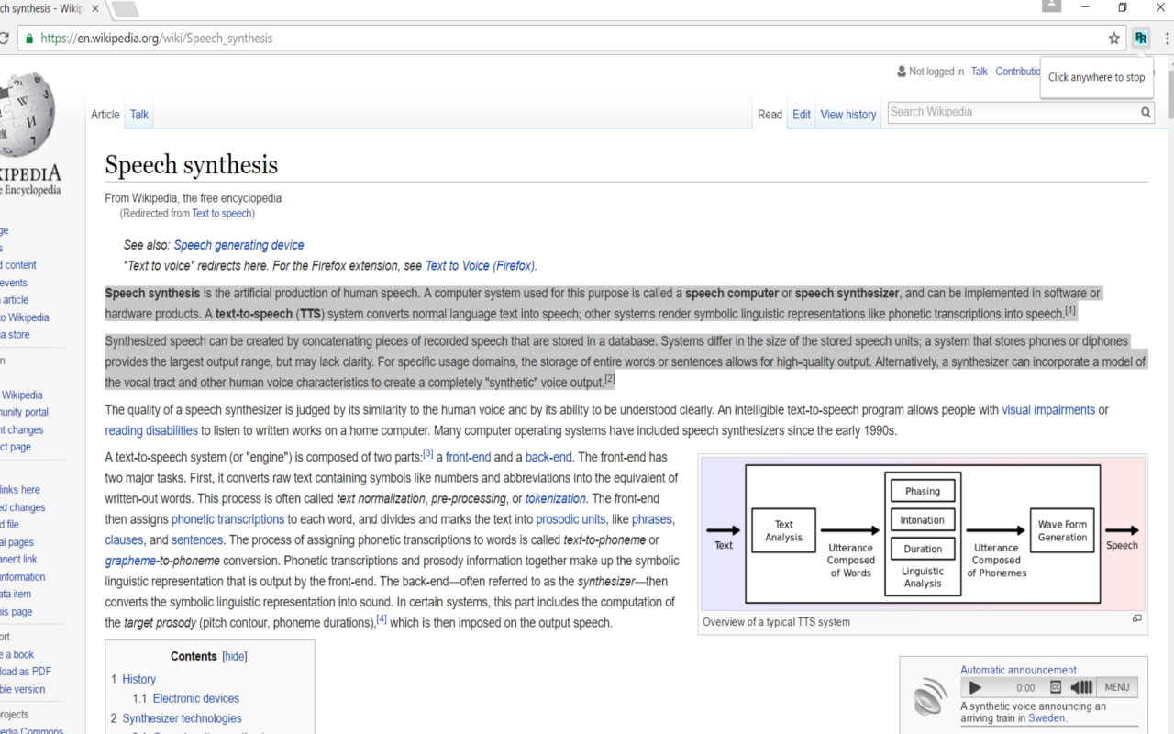Click the green secure padlock icon

click(29, 39)
